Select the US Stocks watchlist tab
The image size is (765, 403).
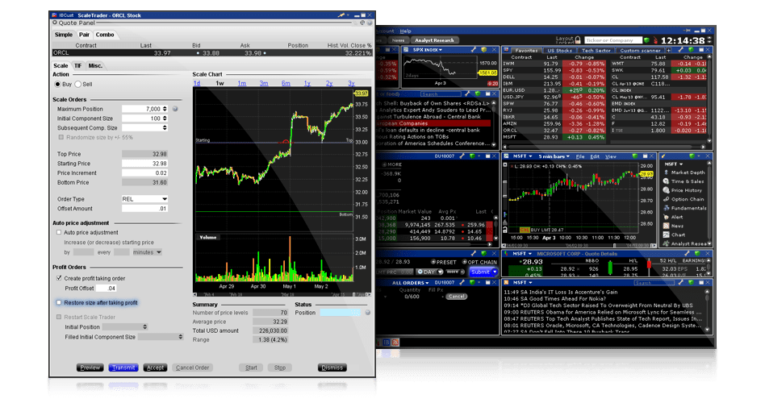[560, 50]
